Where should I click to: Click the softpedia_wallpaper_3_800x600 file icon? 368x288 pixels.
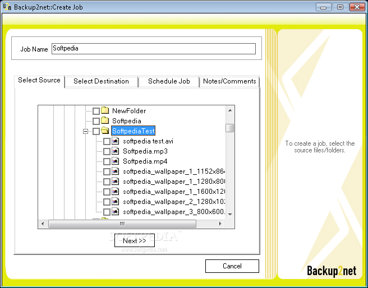[115, 211]
